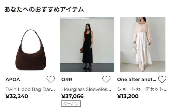Image resolution: width=172 pixels, height=109 pixels.
Task: Click the ¥37,066 price label
Action: 73,96
